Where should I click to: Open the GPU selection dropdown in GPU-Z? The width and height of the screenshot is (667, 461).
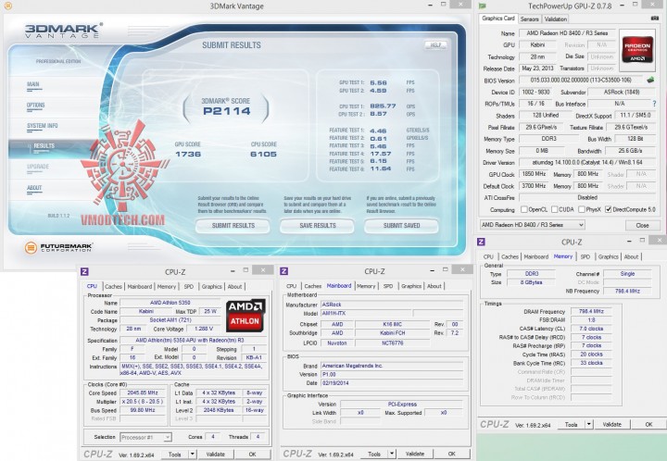coord(532,225)
